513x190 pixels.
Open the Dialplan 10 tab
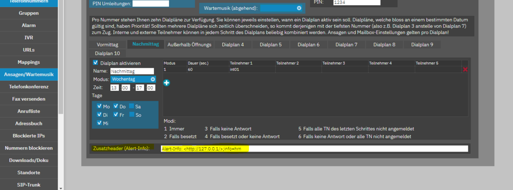pyautogui.click(x=107, y=53)
